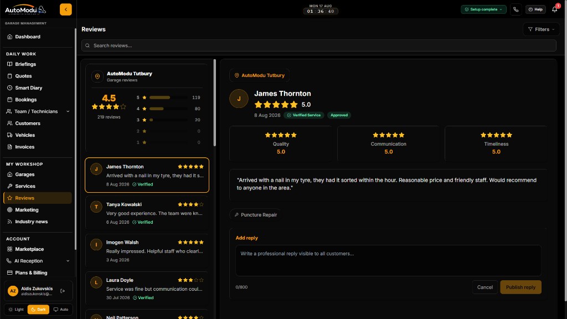Click the 2 star rating row

coord(168,131)
